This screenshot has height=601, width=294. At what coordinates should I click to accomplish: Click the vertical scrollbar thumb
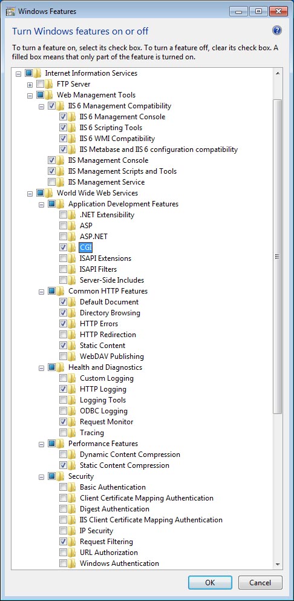278,257
